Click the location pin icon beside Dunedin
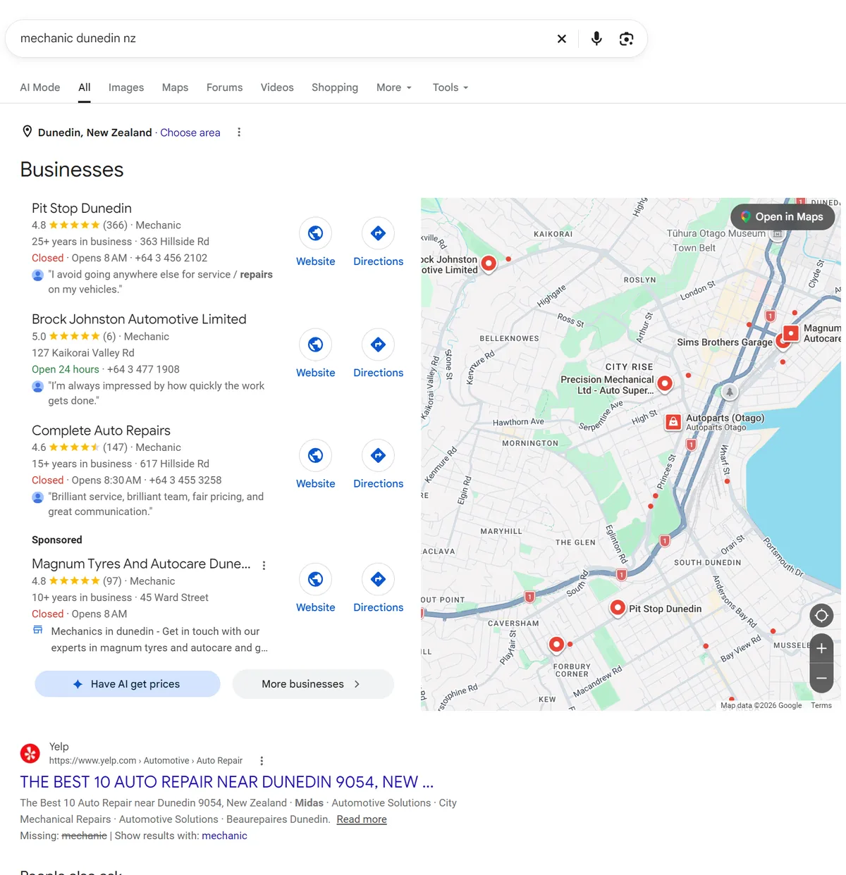 tap(27, 132)
